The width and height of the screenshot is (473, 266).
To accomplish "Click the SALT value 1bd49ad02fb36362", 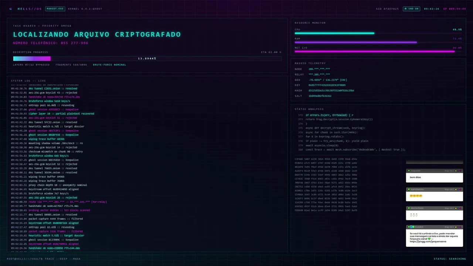I will [320, 96].
